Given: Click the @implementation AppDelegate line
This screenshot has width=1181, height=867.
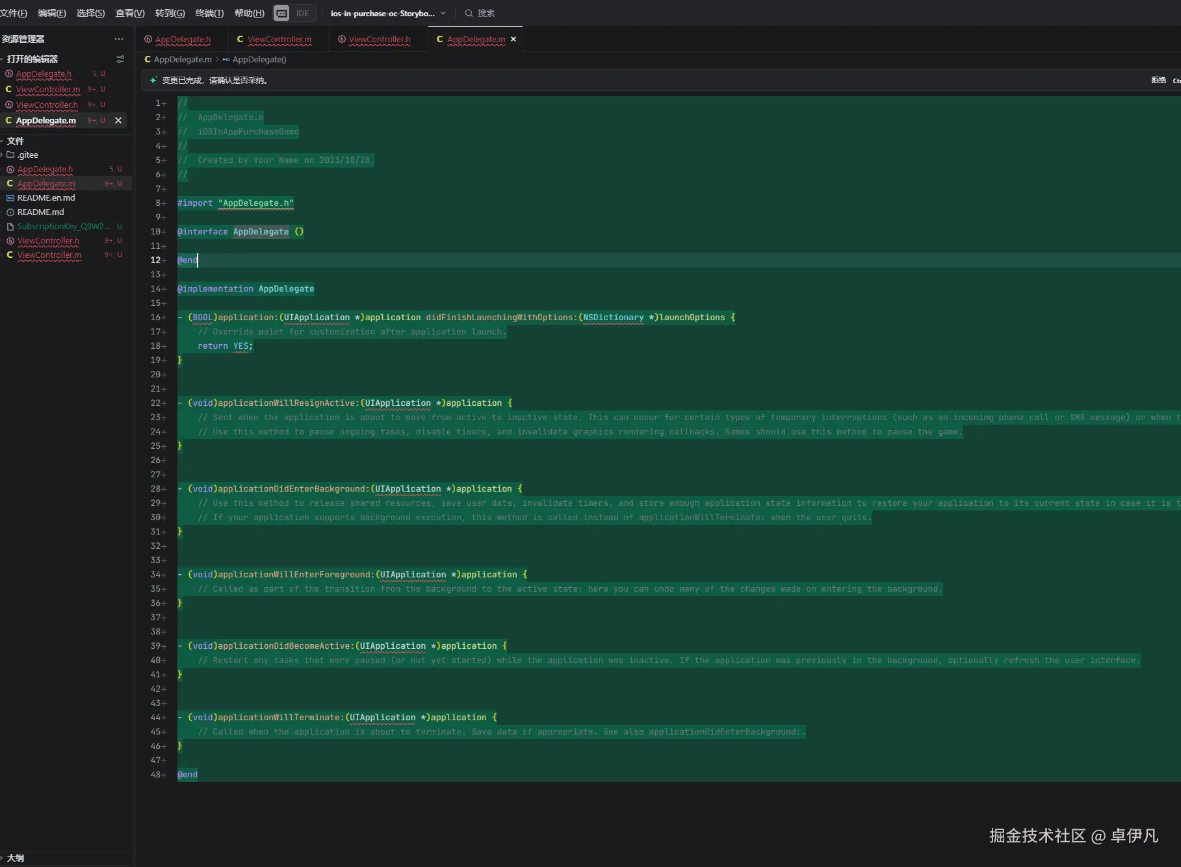Looking at the screenshot, I should coord(246,289).
